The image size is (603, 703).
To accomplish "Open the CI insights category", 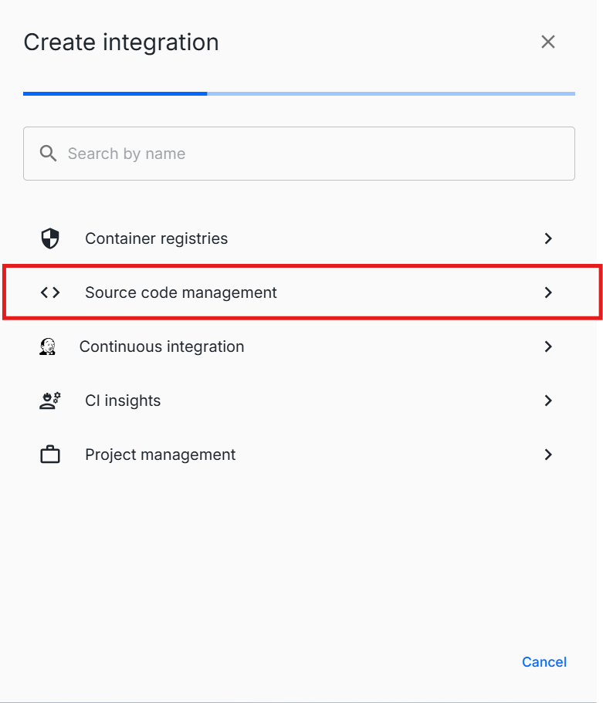I will [x=123, y=401].
